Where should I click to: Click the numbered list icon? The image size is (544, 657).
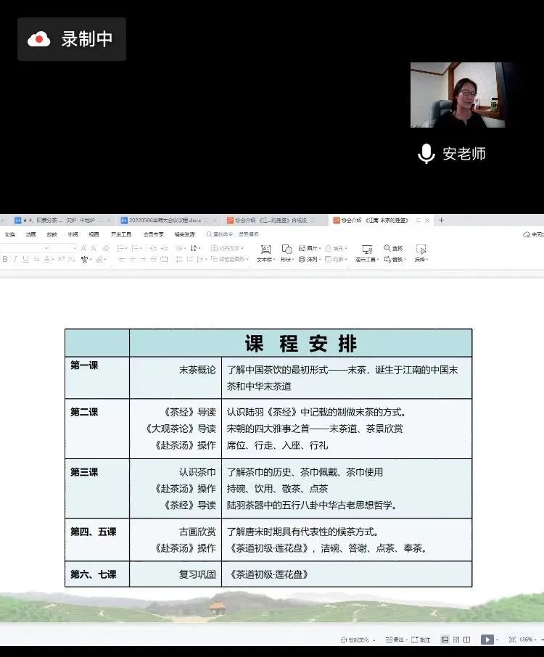pyautogui.click(x=136, y=248)
